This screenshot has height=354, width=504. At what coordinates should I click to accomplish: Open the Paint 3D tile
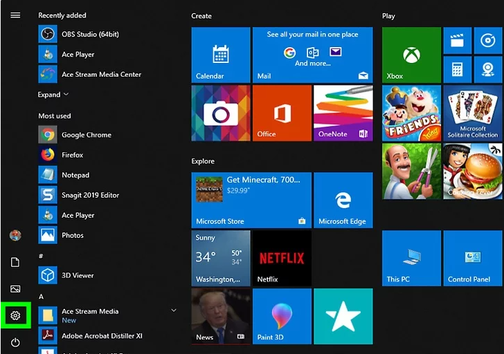tap(281, 316)
